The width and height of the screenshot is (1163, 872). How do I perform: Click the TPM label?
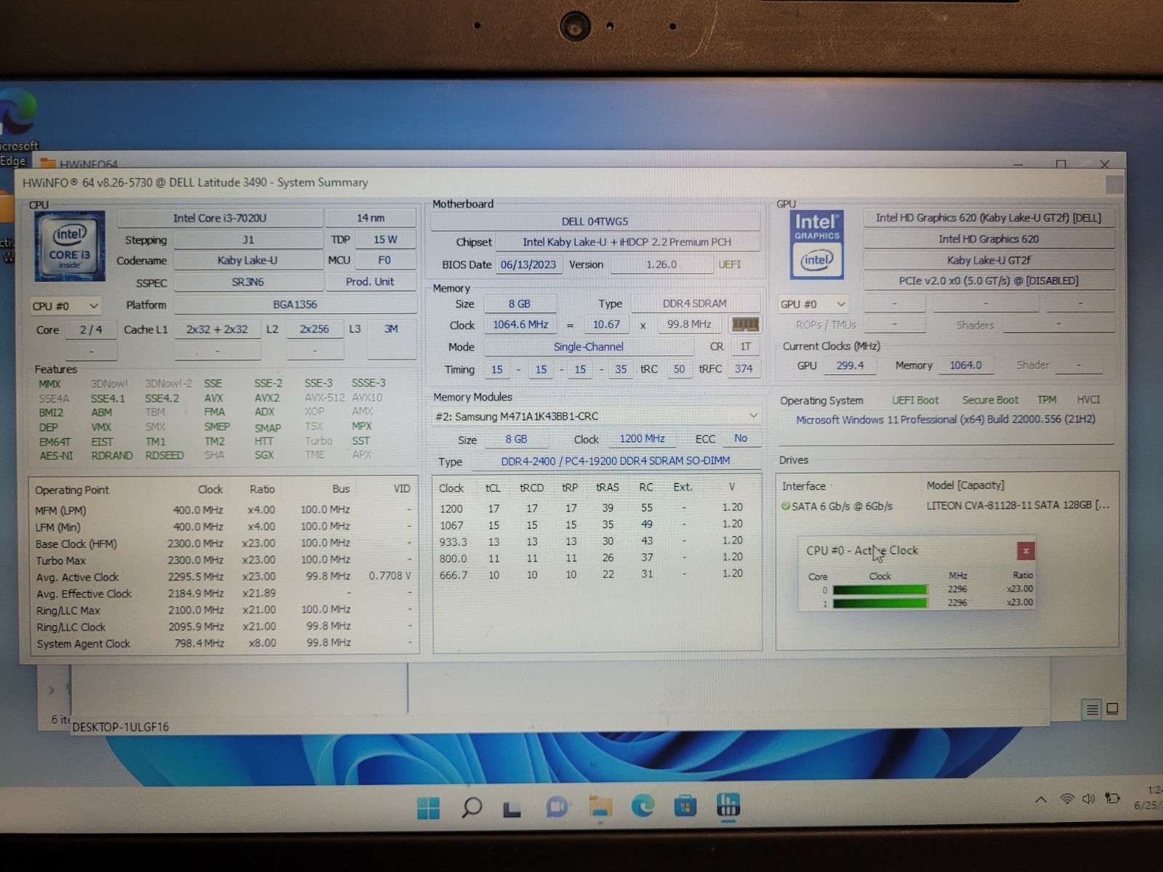(1047, 400)
